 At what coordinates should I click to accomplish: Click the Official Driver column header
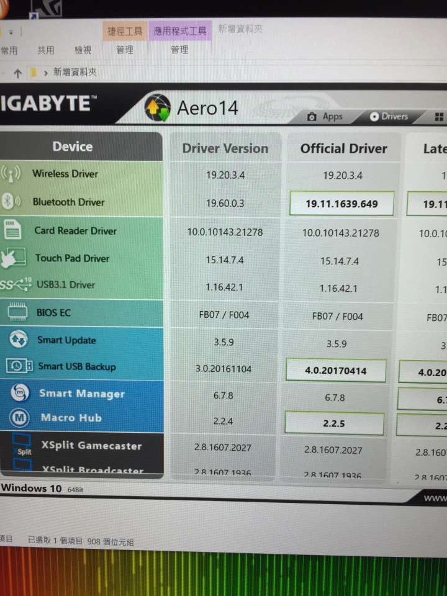pyautogui.click(x=343, y=148)
